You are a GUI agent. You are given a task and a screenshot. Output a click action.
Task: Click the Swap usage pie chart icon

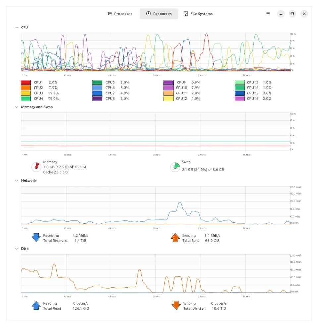pyautogui.click(x=175, y=167)
